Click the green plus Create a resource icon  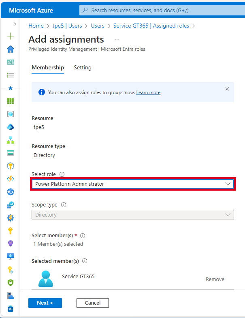tap(11, 36)
